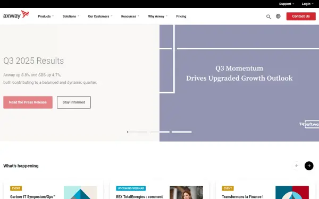319x199 pixels.
Task: Click the TotalEnergies webinar thumbnail image
Action: click(186, 192)
